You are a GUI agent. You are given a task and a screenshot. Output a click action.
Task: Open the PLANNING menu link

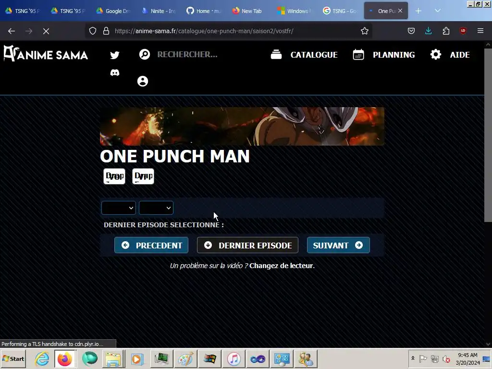(x=394, y=55)
